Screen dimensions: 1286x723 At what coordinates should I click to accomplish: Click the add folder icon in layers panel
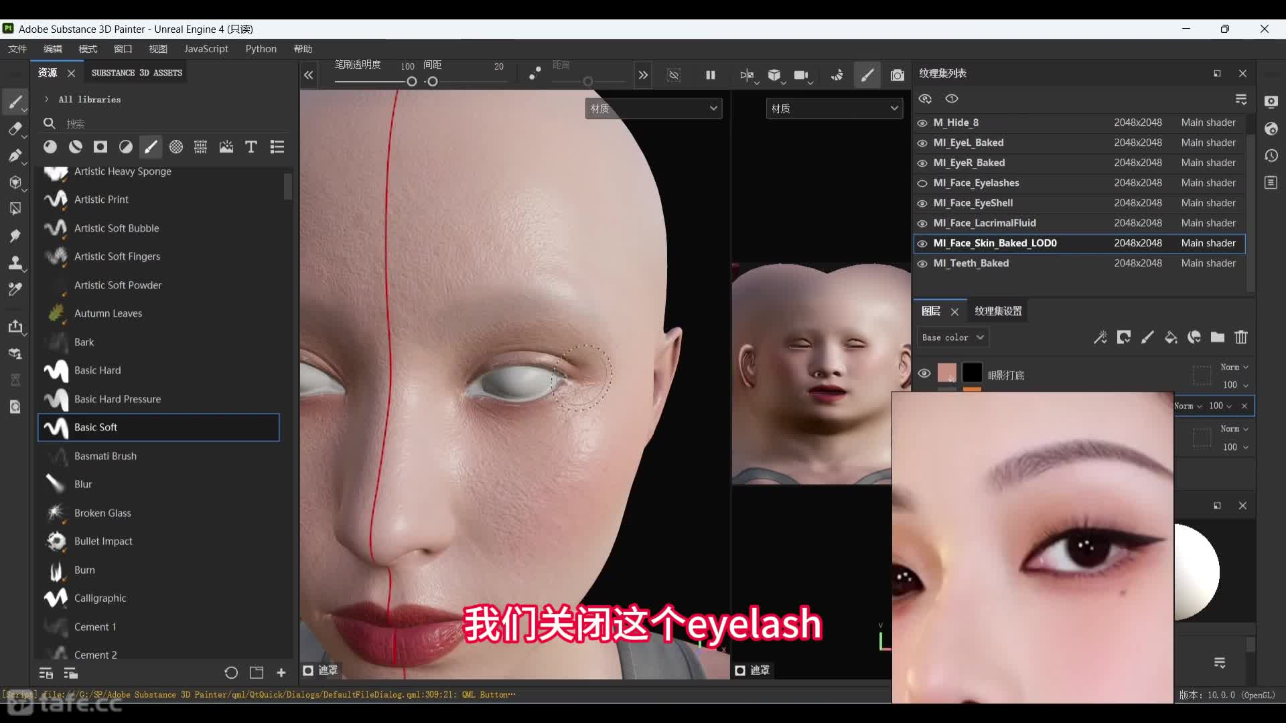pyautogui.click(x=1217, y=337)
